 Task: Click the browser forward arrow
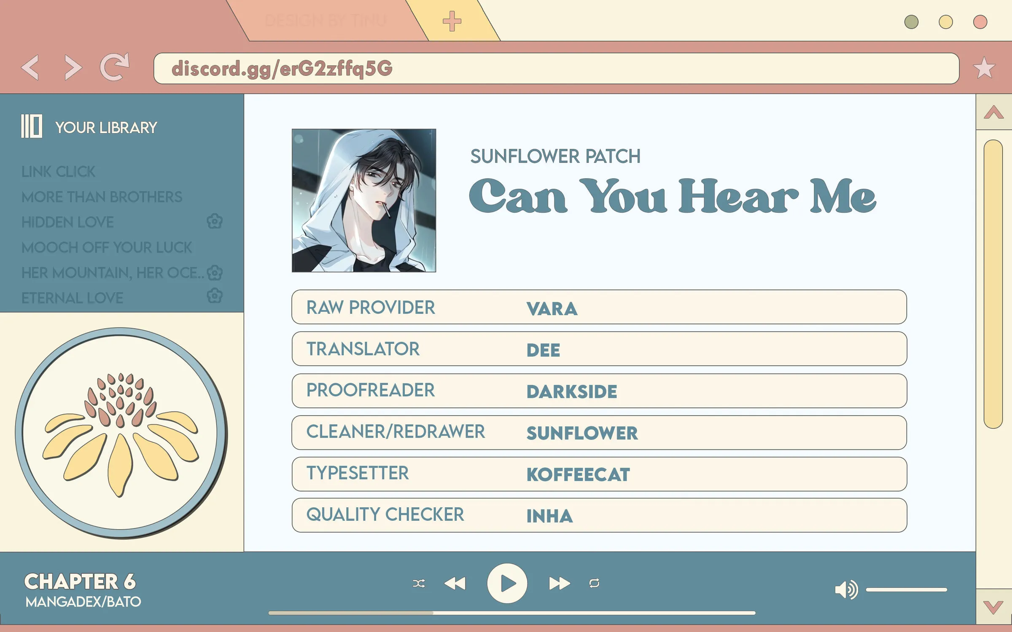tap(73, 67)
